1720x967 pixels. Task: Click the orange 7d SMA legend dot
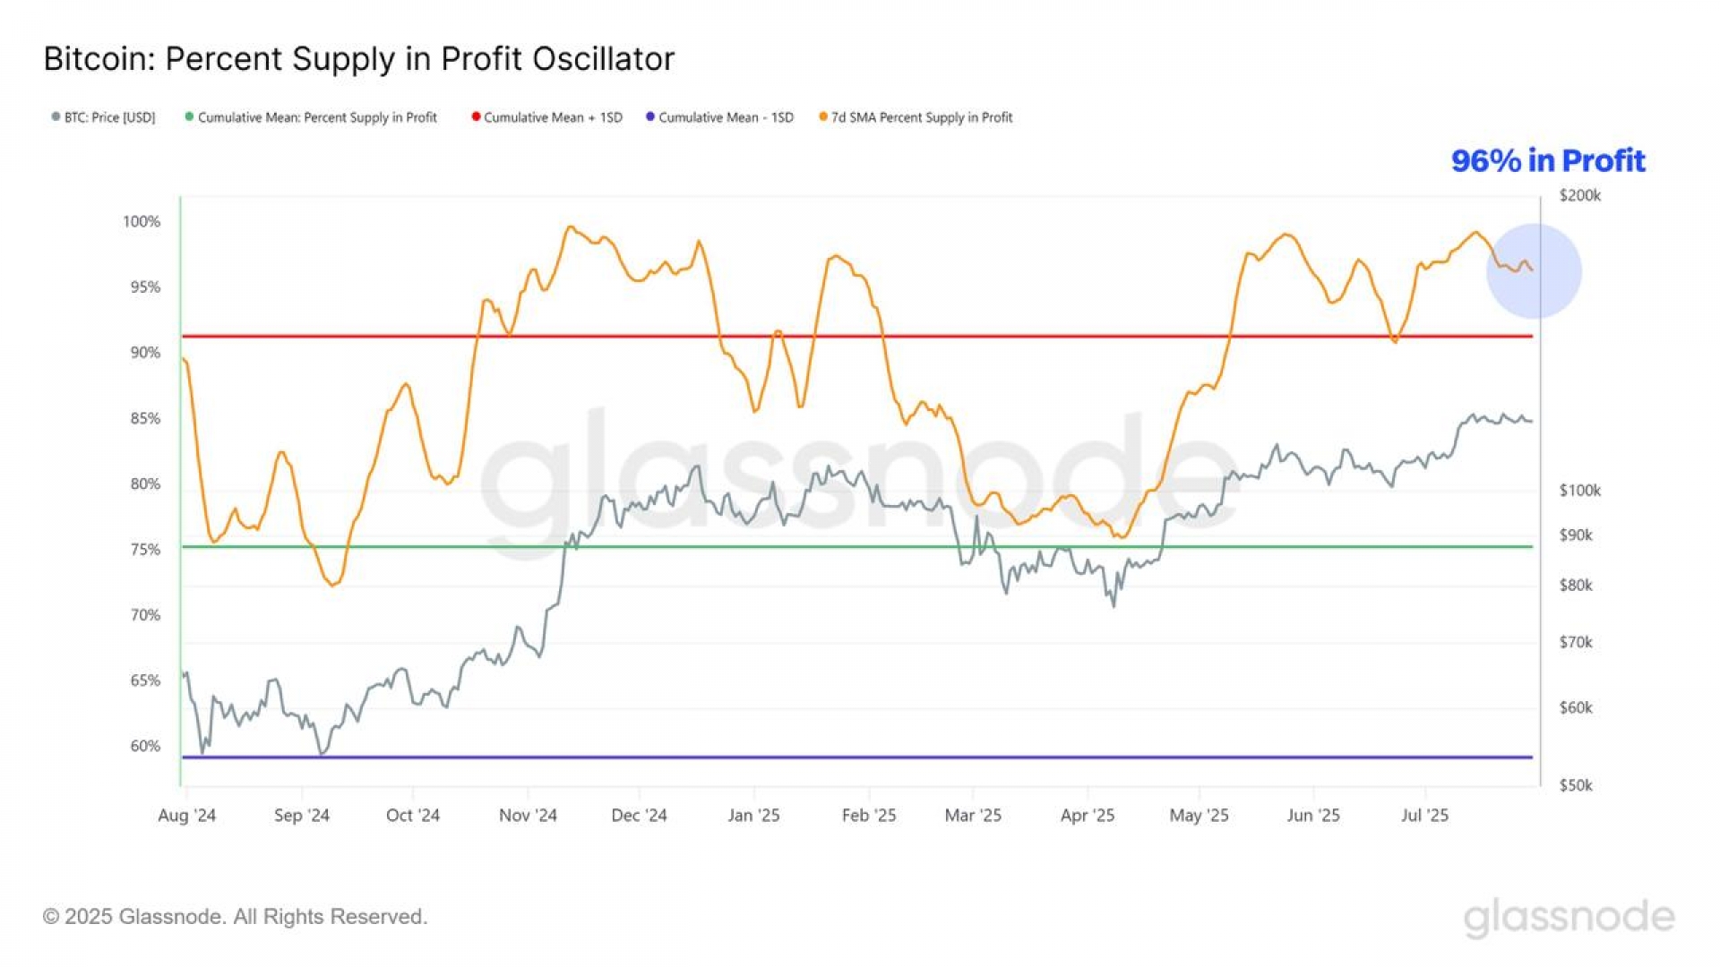(x=823, y=117)
